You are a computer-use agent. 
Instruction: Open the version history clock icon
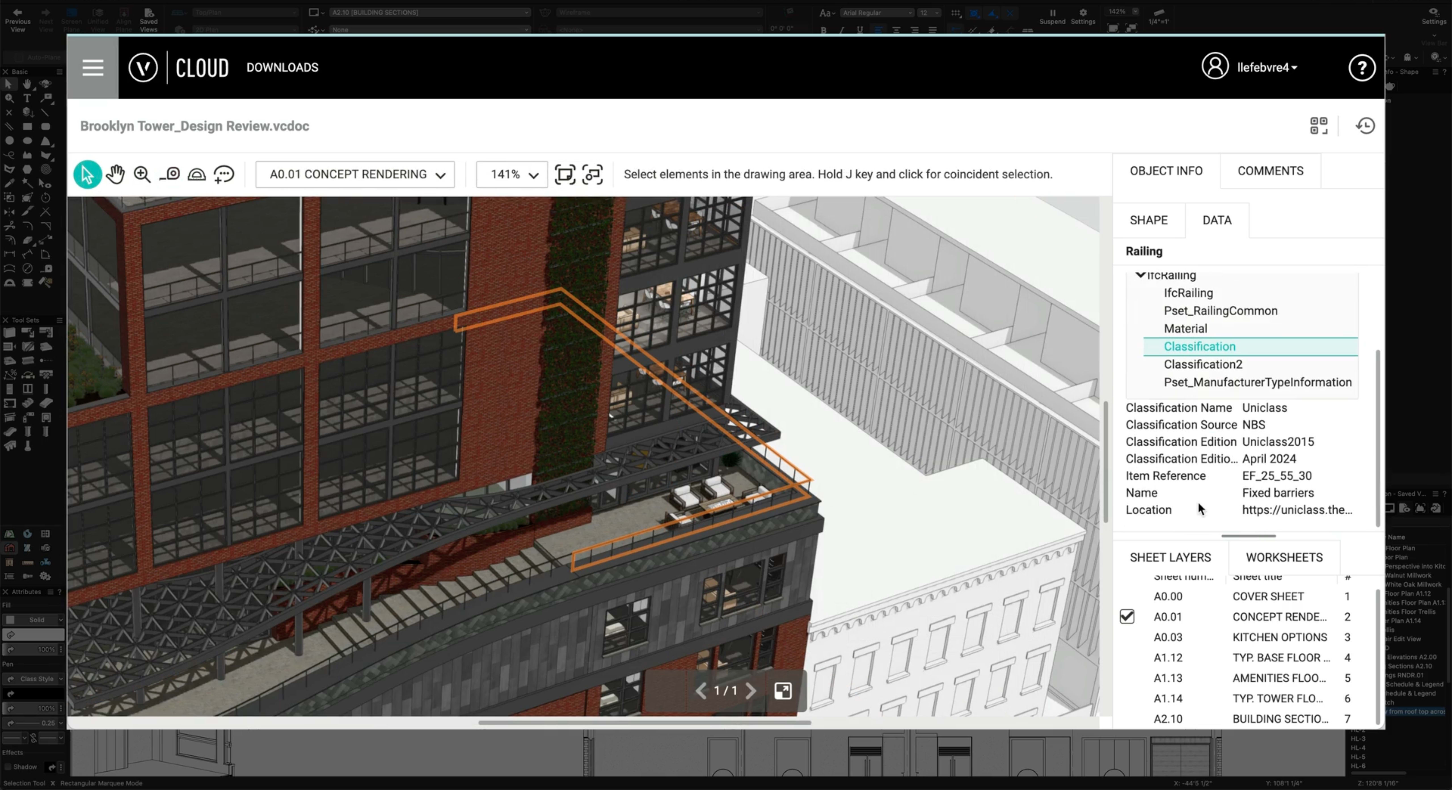coord(1365,126)
